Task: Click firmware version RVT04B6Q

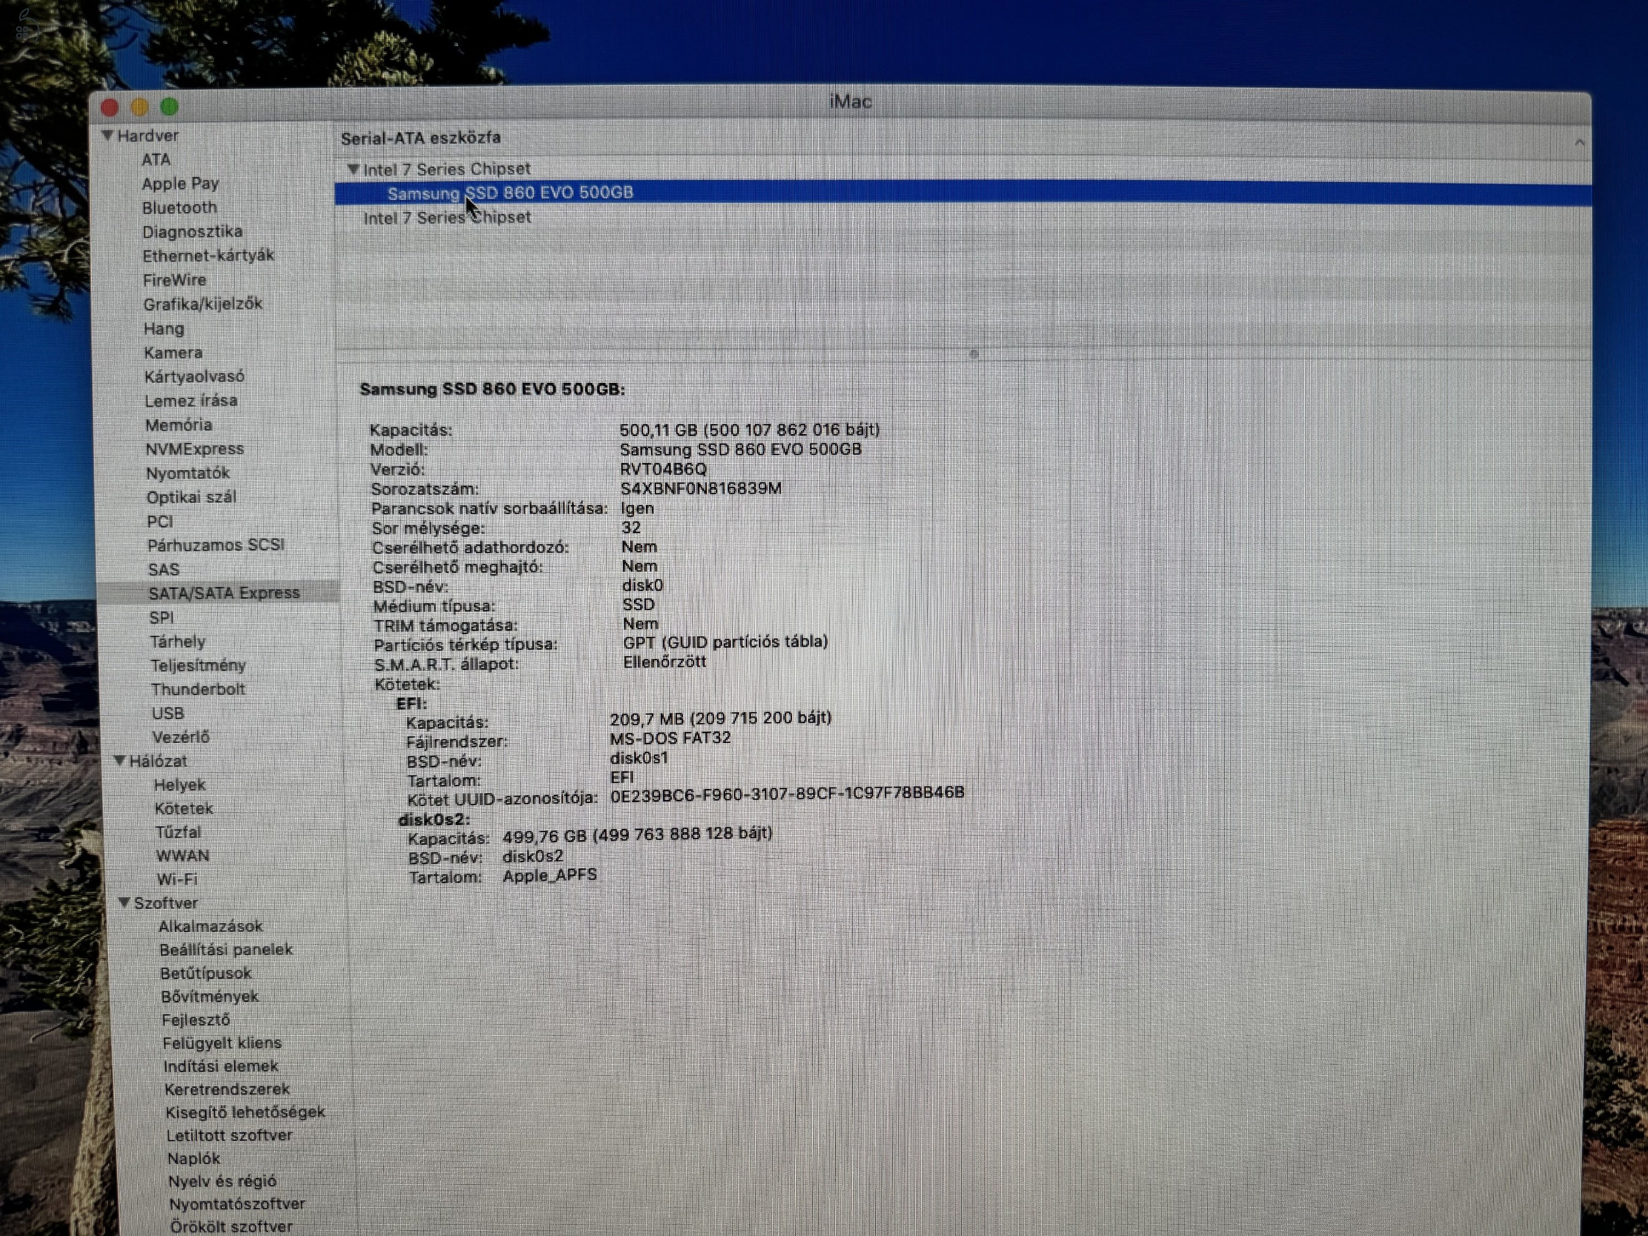Action: coord(663,469)
